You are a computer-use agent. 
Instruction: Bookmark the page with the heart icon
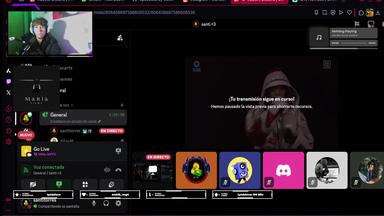(x=349, y=13)
